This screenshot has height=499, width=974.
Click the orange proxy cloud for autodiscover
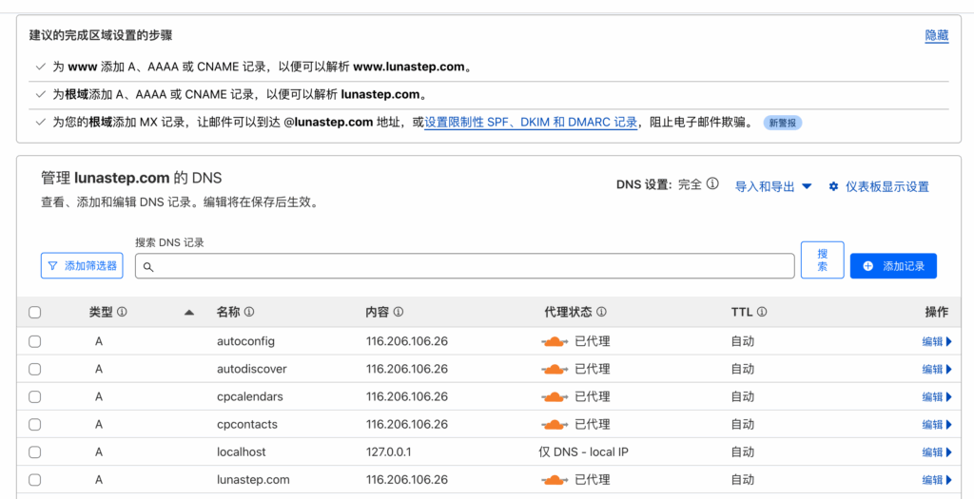[555, 370]
